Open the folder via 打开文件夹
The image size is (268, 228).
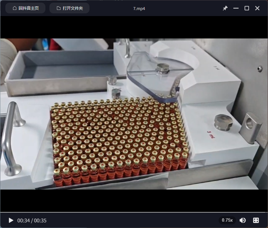pyautogui.click(x=69, y=8)
